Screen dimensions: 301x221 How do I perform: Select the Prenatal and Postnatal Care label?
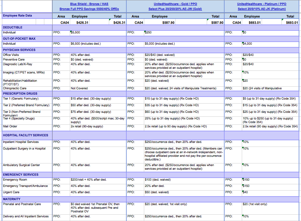coord(27,208)
